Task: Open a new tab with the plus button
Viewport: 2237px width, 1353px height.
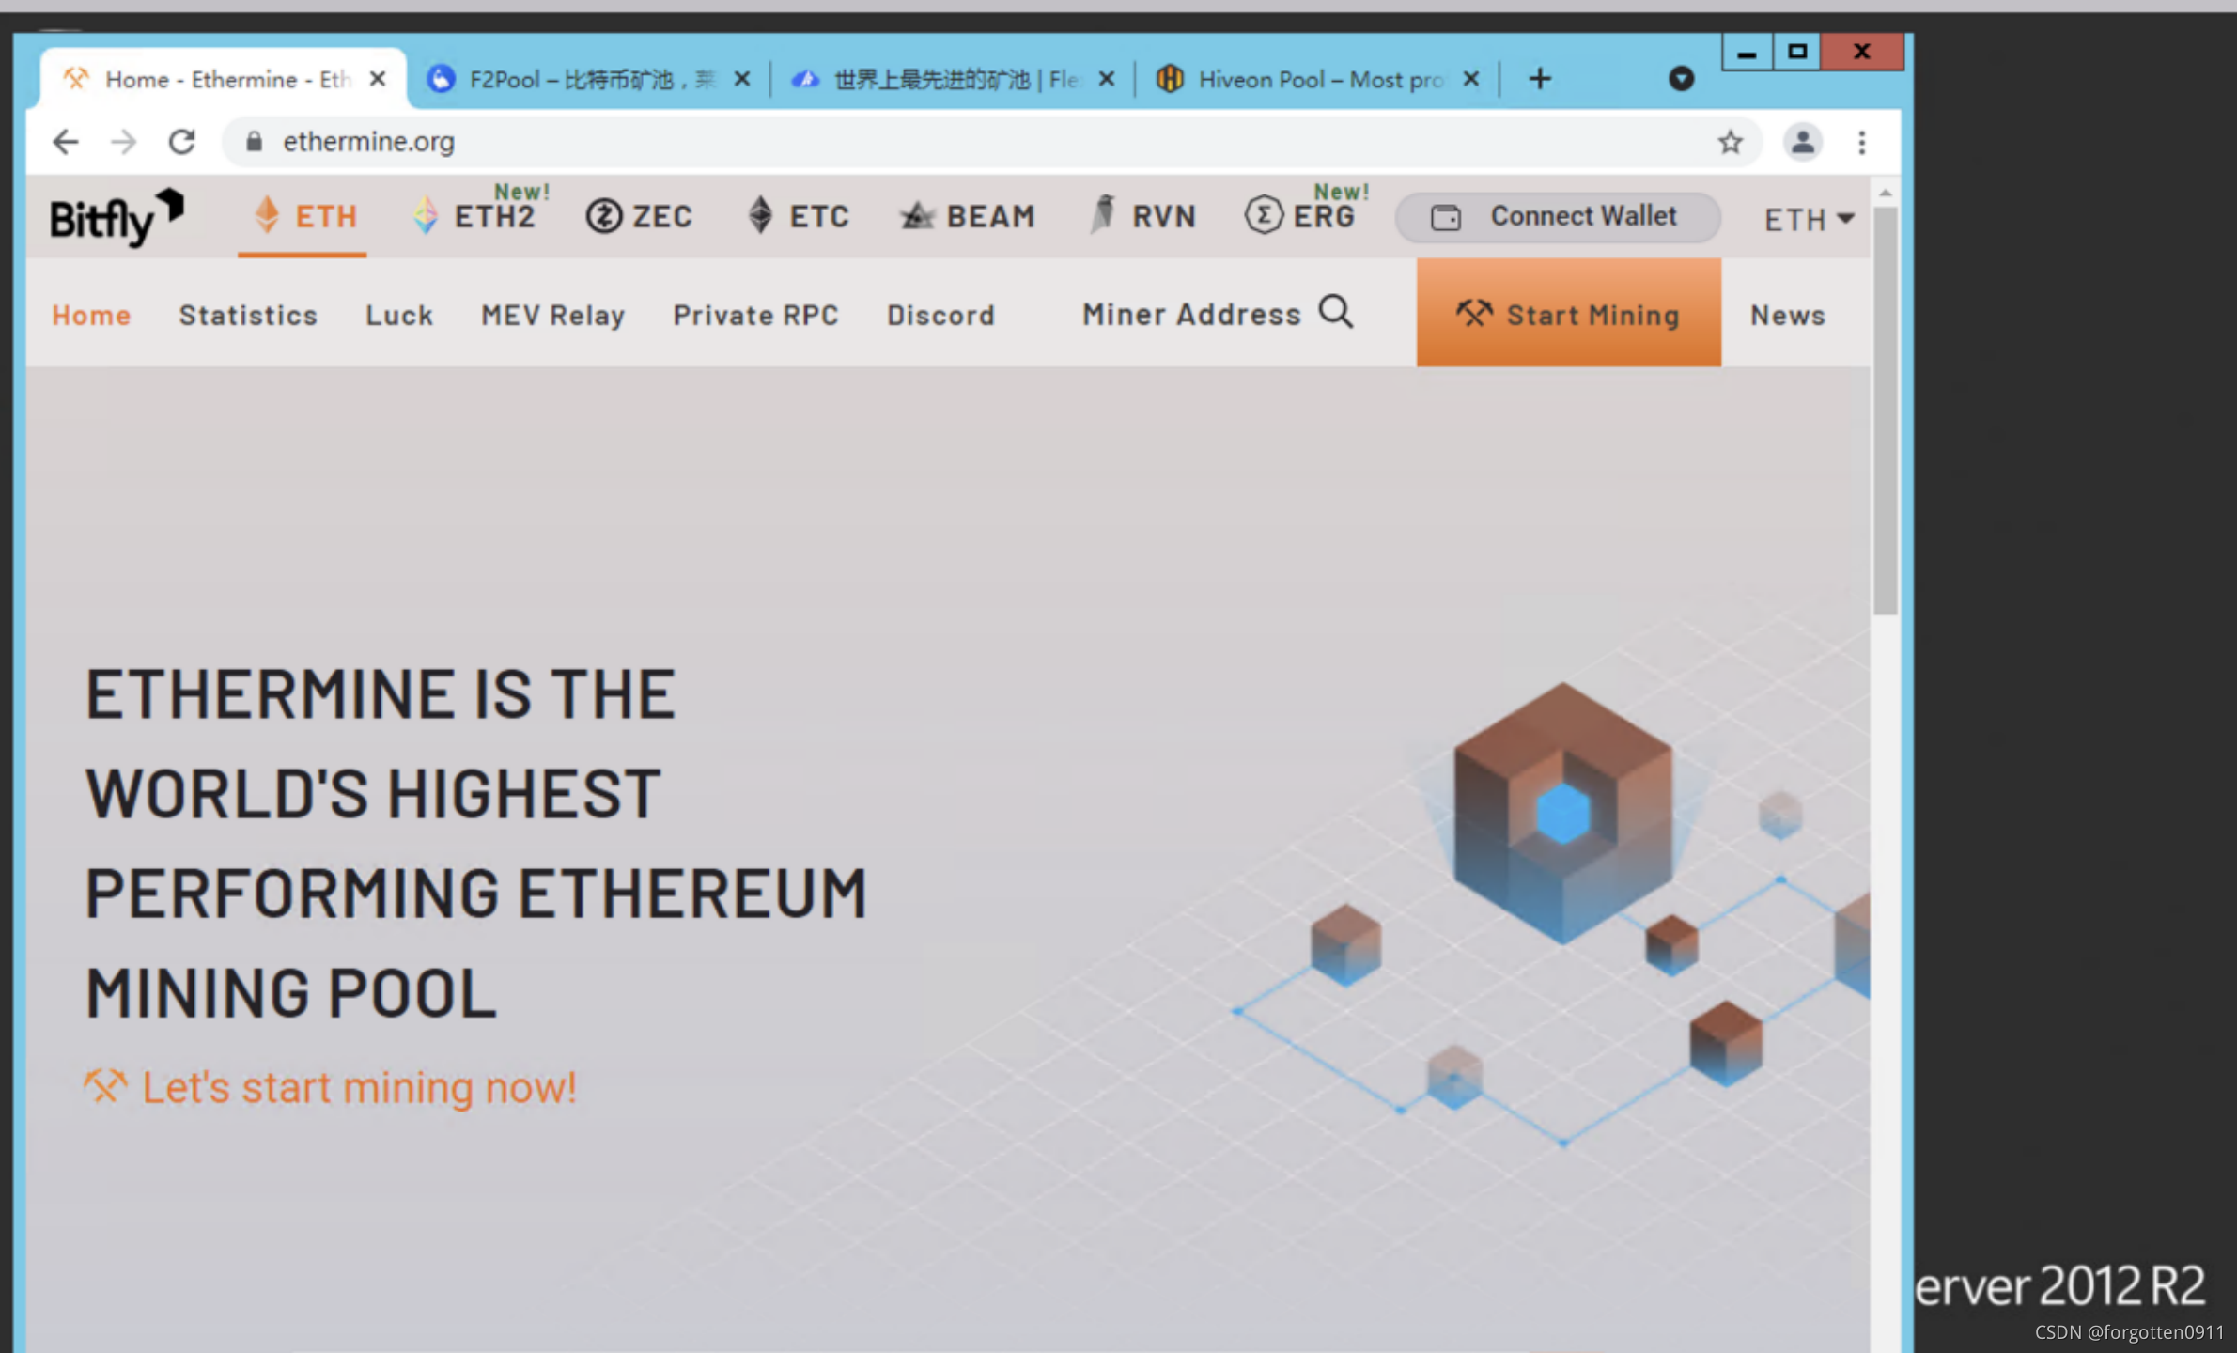Action: [1539, 79]
